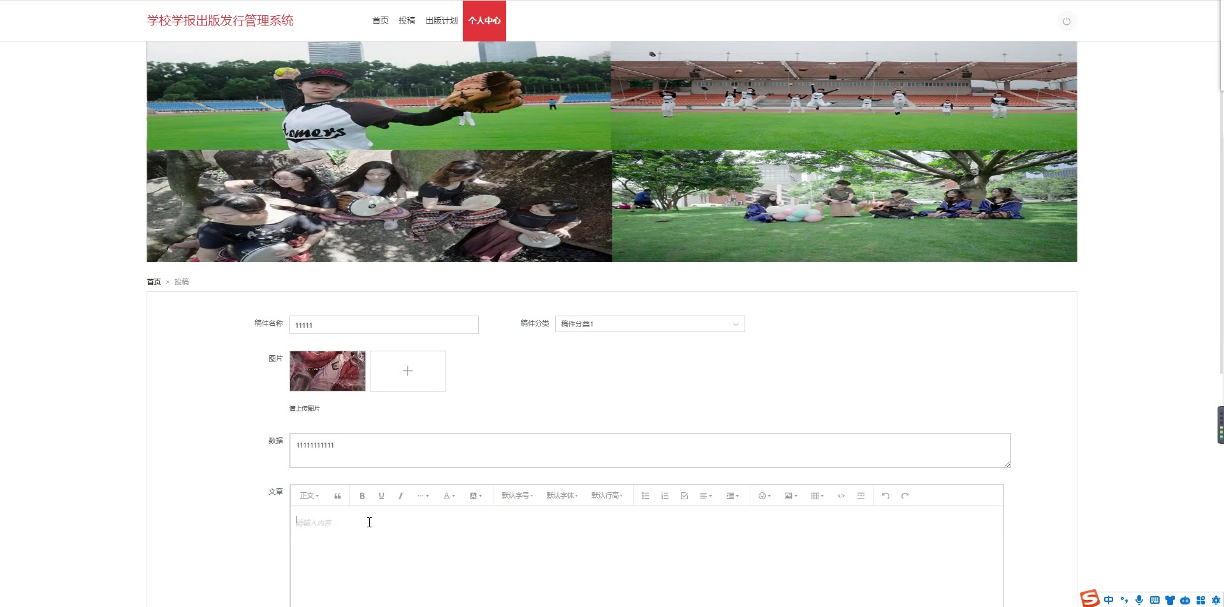The height and width of the screenshot is (607, 1224).
Task: Click the uploaded image thumbnail
Action: pyautogui.click(x=328, y=371)
